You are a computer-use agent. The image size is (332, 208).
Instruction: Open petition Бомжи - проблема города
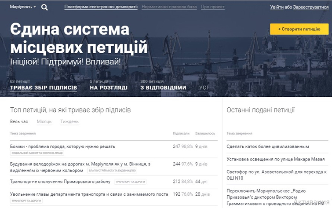point(62,146)
